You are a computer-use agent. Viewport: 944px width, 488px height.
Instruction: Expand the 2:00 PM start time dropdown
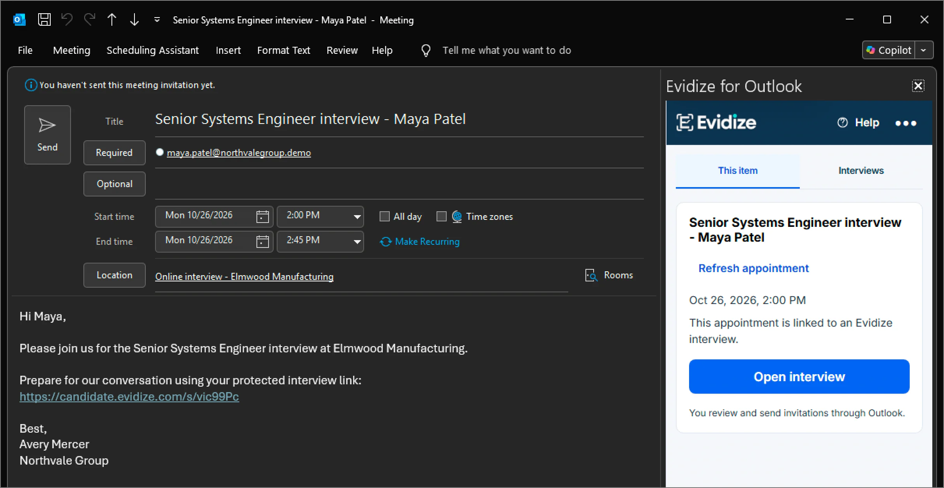(357, 217)
